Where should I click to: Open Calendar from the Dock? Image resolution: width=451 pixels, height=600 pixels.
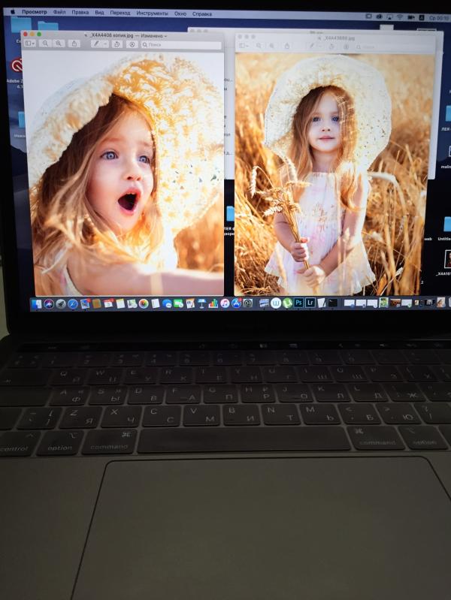tap(109, 304)
